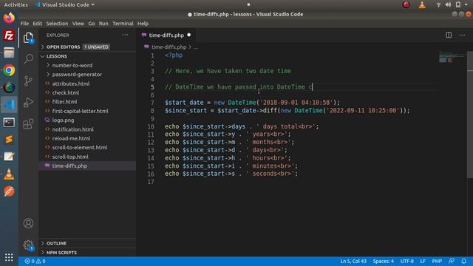This screenshot has width=473, height=266.
Task: Click the volume icon in system tray
Action: [448, 4]
